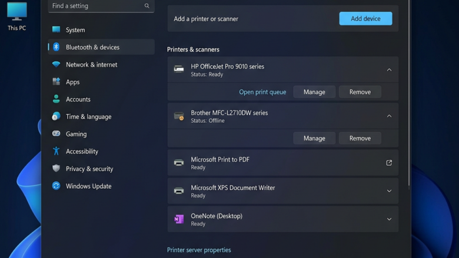Click the Network & internet wifi icon

(56, 64)
